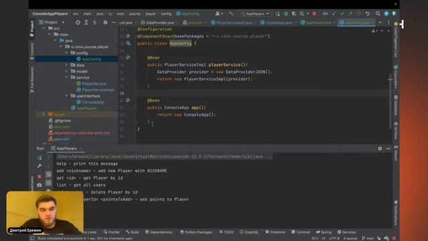This screenshot has width=428, height=241.
Task: Open the Problems tool window
Action: coord(275,232)
